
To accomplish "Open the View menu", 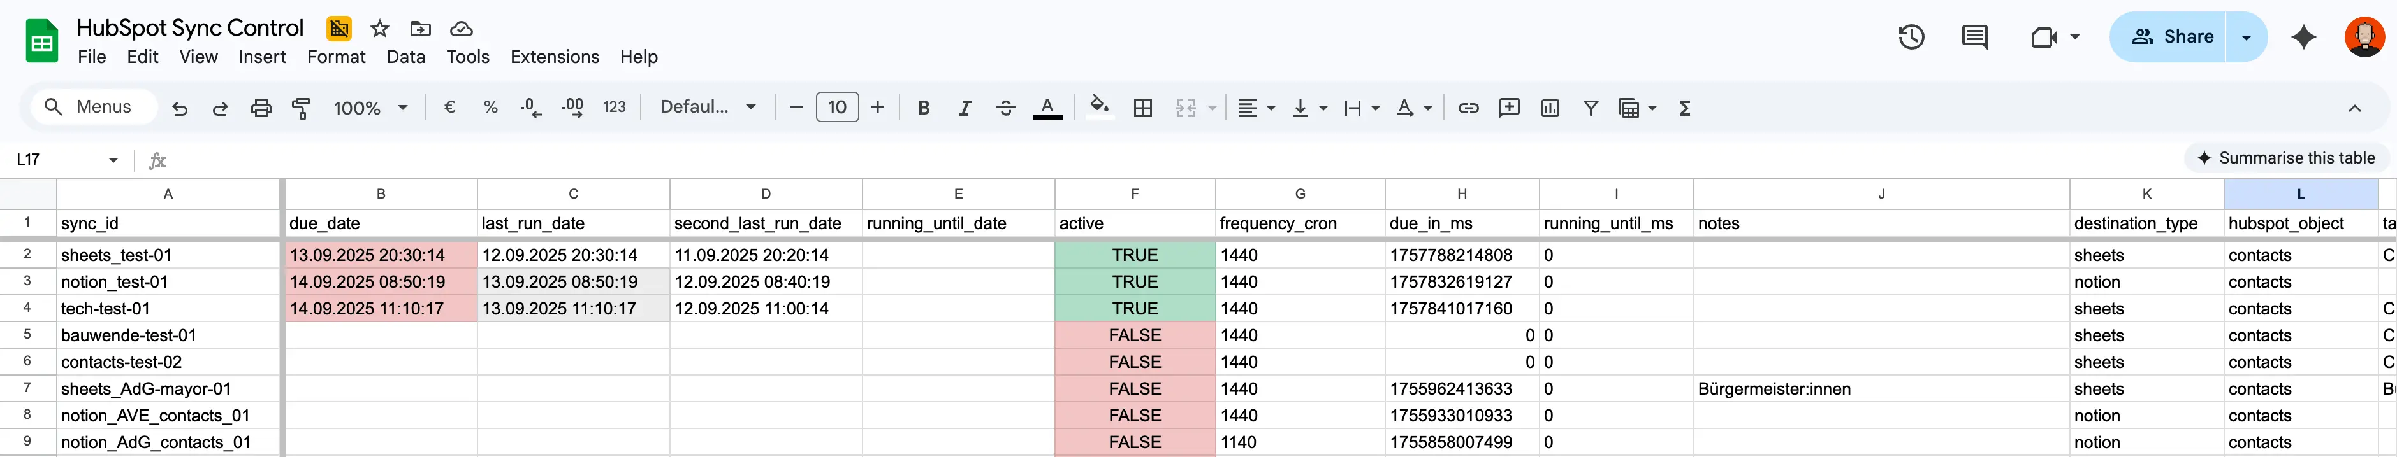I will click(x=198, y=57).
